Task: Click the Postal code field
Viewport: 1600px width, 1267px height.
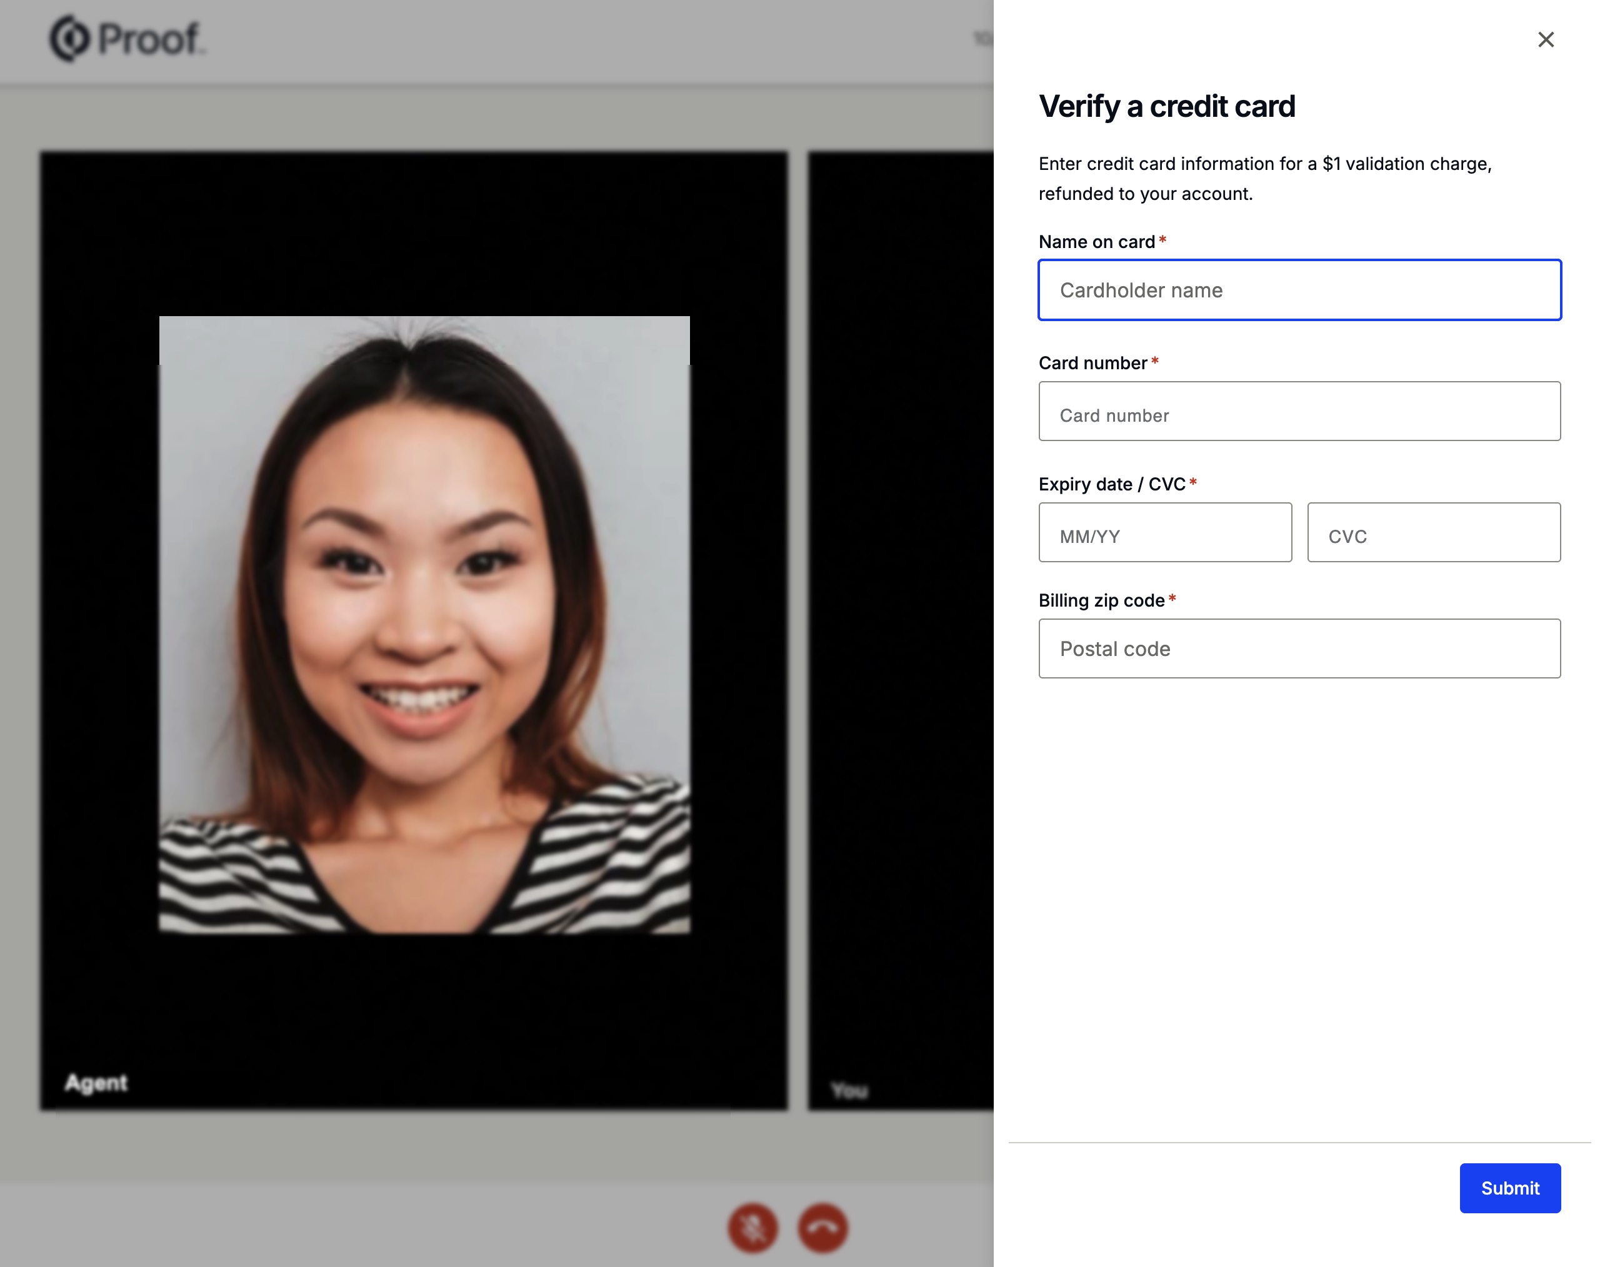Action: point(1299,648)
